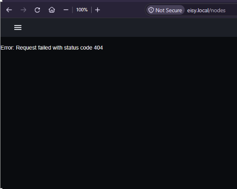This screenshot has height=189, width=237.
Task: Open the browser home page
Action: click(52, 10)
